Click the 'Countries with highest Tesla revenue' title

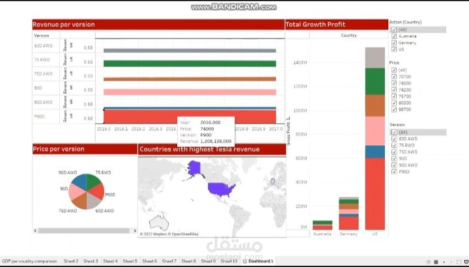point(199,149)
